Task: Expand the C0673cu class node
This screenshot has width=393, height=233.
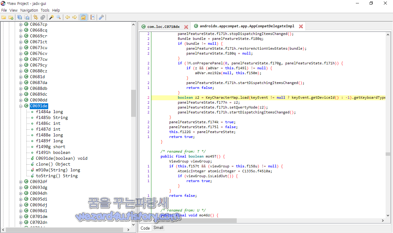Action: pyautogui.click(x=21, y=48)
